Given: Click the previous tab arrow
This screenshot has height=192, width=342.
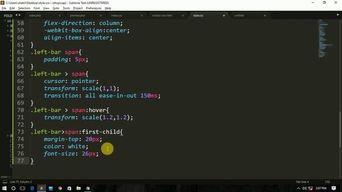Looking at the screenshot, I should click(17, 15).
